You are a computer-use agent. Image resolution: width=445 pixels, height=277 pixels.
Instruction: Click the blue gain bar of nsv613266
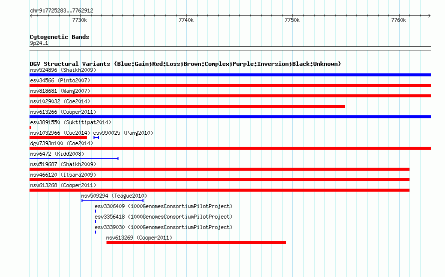point(230,117)
